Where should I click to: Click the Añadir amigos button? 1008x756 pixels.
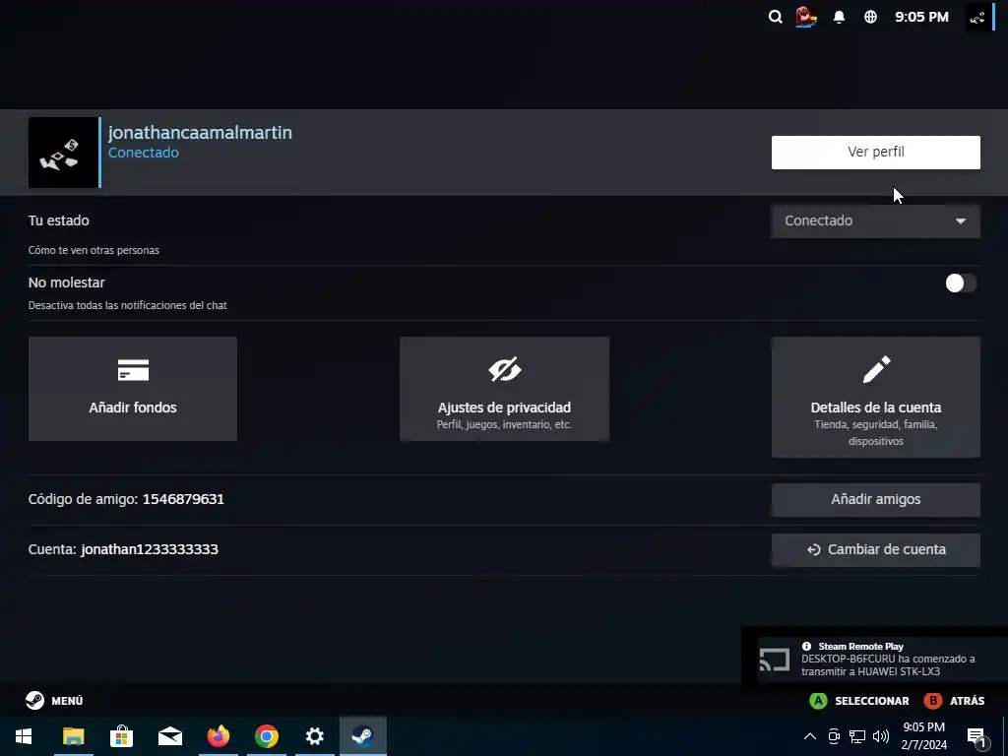(x=875, y=499)
